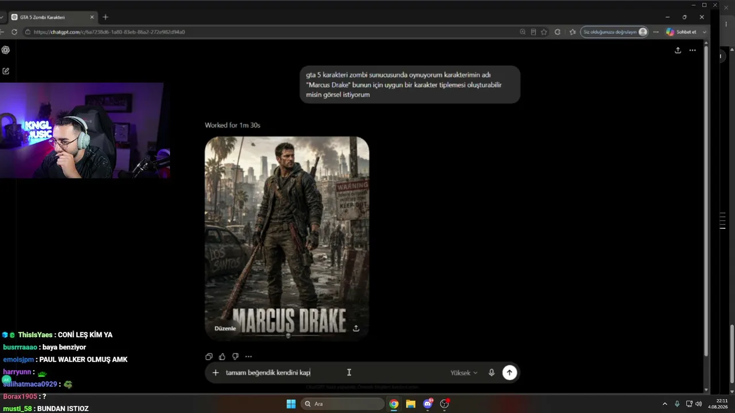Open the zoom icon in the address bar

pyautogui.click(x=523, y=32)
